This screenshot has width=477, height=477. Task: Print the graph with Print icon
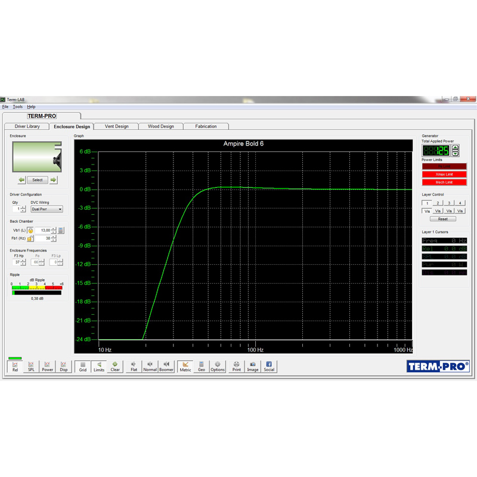(237, 366)
